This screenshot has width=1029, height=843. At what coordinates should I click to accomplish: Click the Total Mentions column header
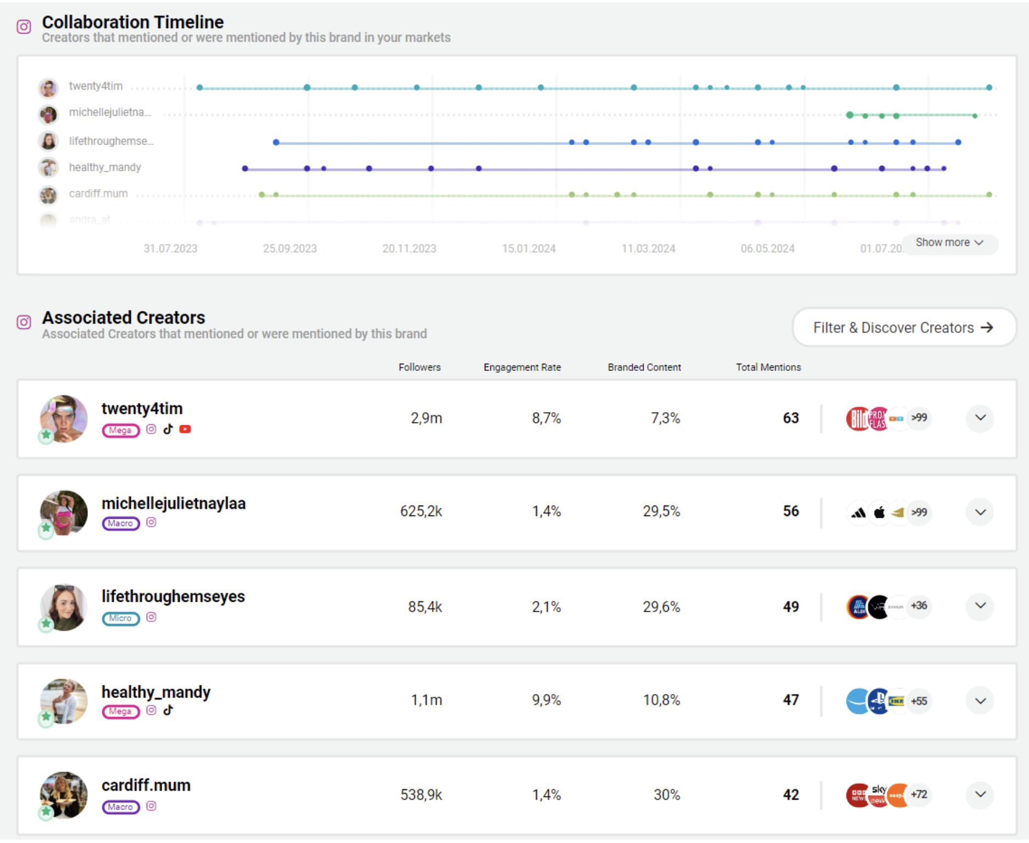tap(768, 367)
